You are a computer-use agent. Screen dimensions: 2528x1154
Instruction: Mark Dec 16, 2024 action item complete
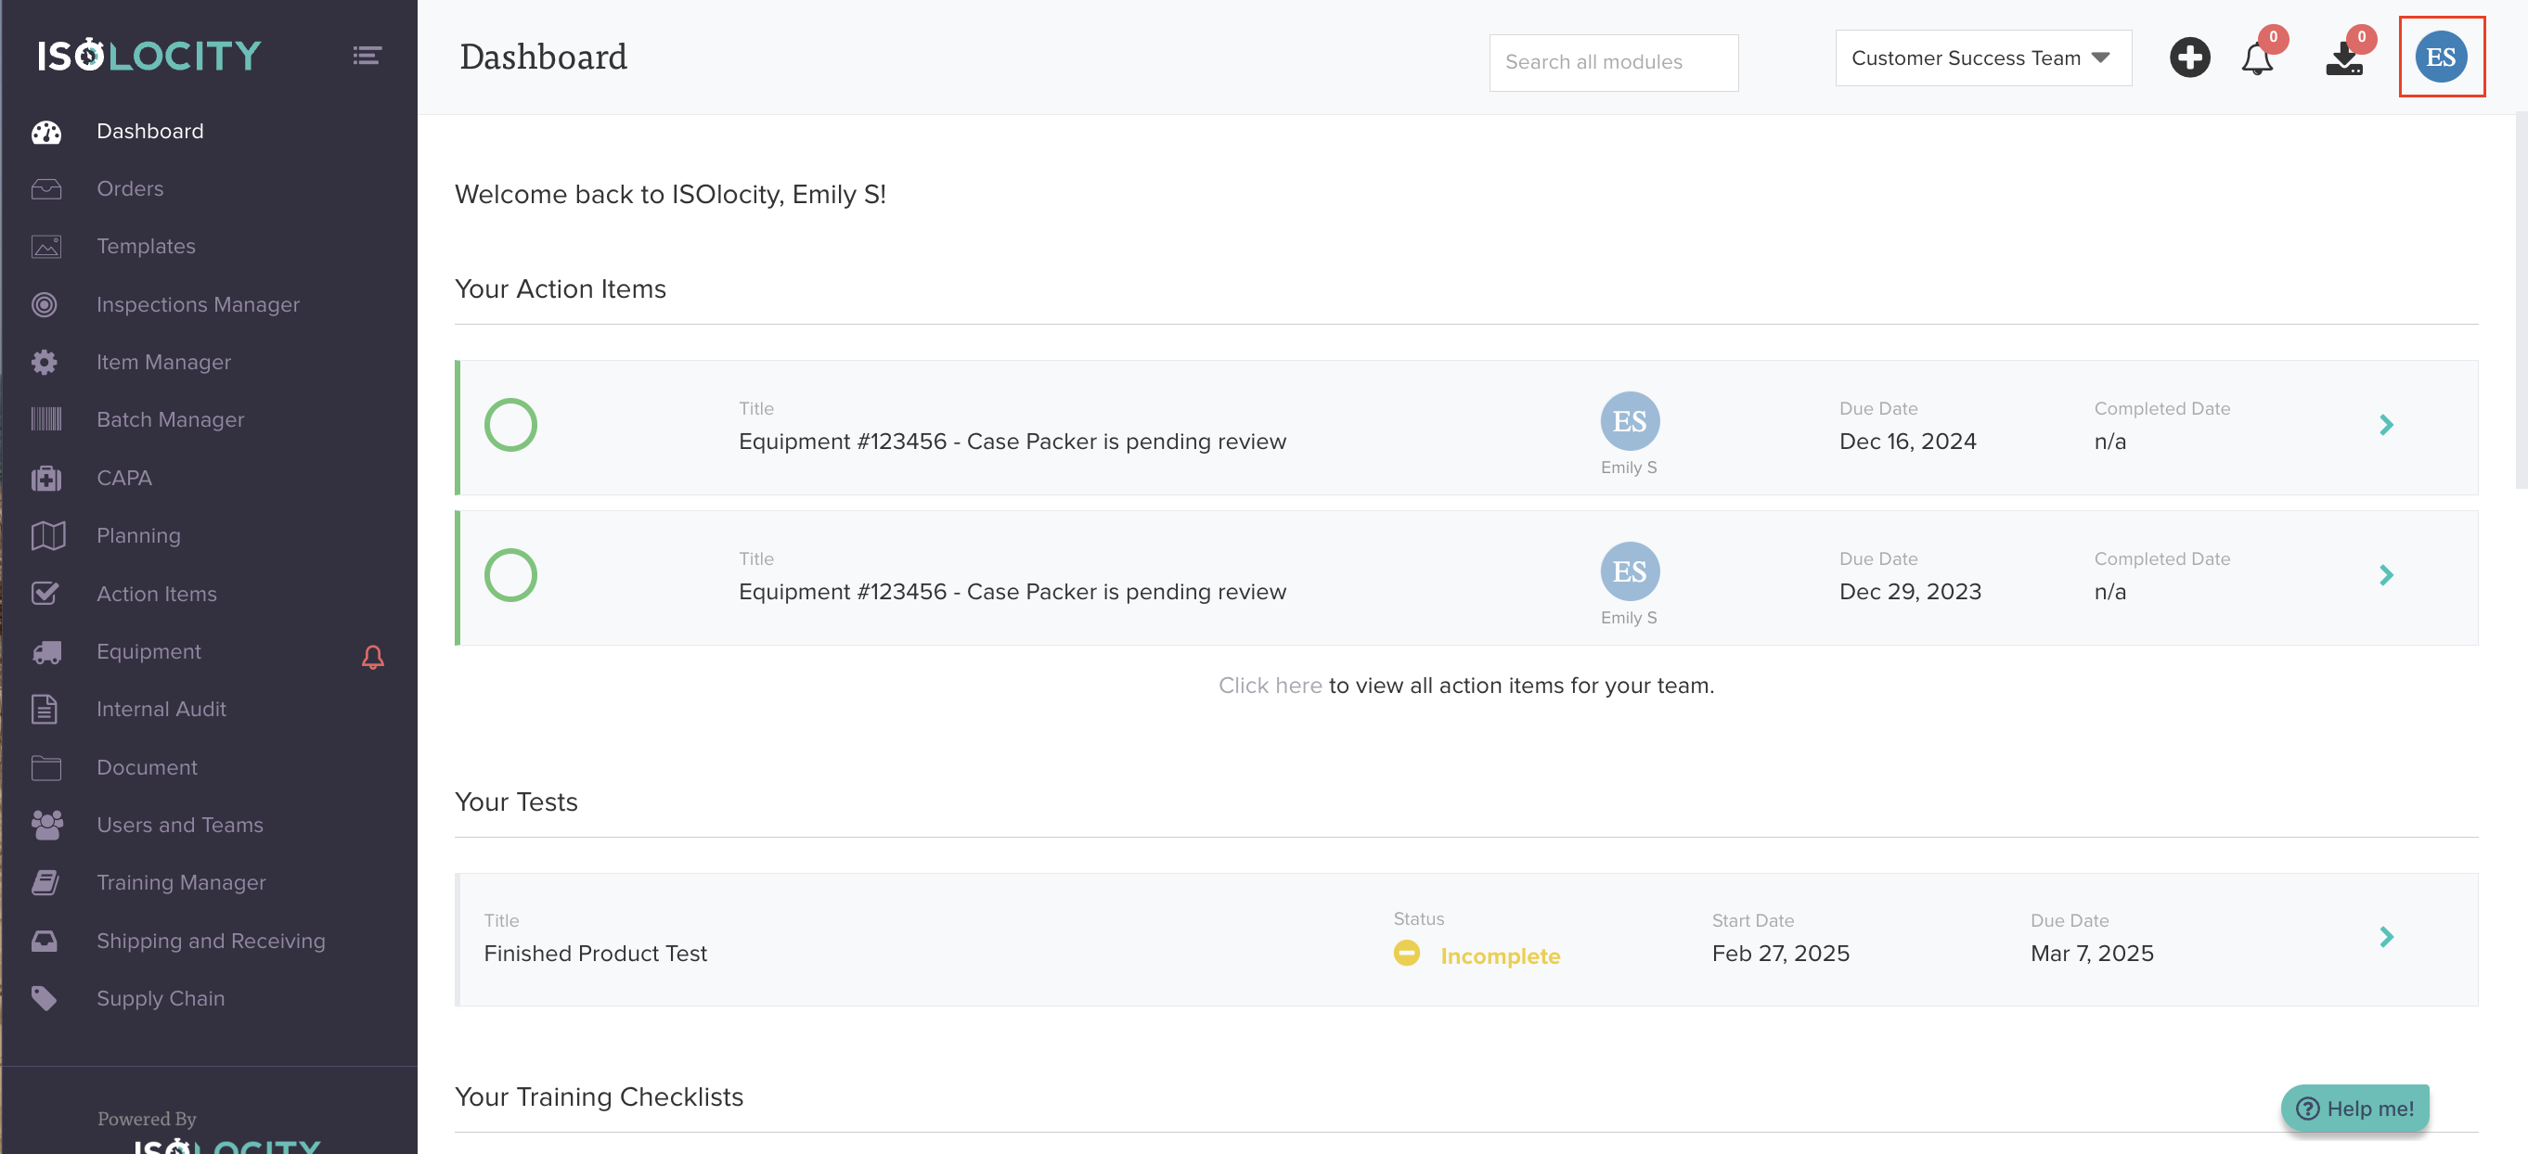[510, 425]
